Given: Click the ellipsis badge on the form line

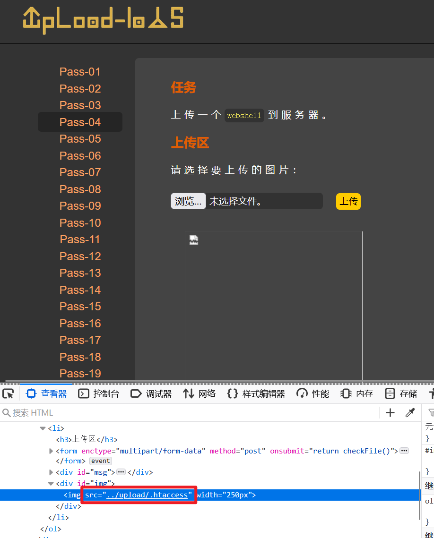Looking at the screenshot, I should 405,451.
